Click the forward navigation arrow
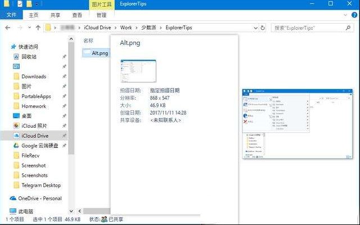Screen dimensions: 360x225 (x=20, y=27)
